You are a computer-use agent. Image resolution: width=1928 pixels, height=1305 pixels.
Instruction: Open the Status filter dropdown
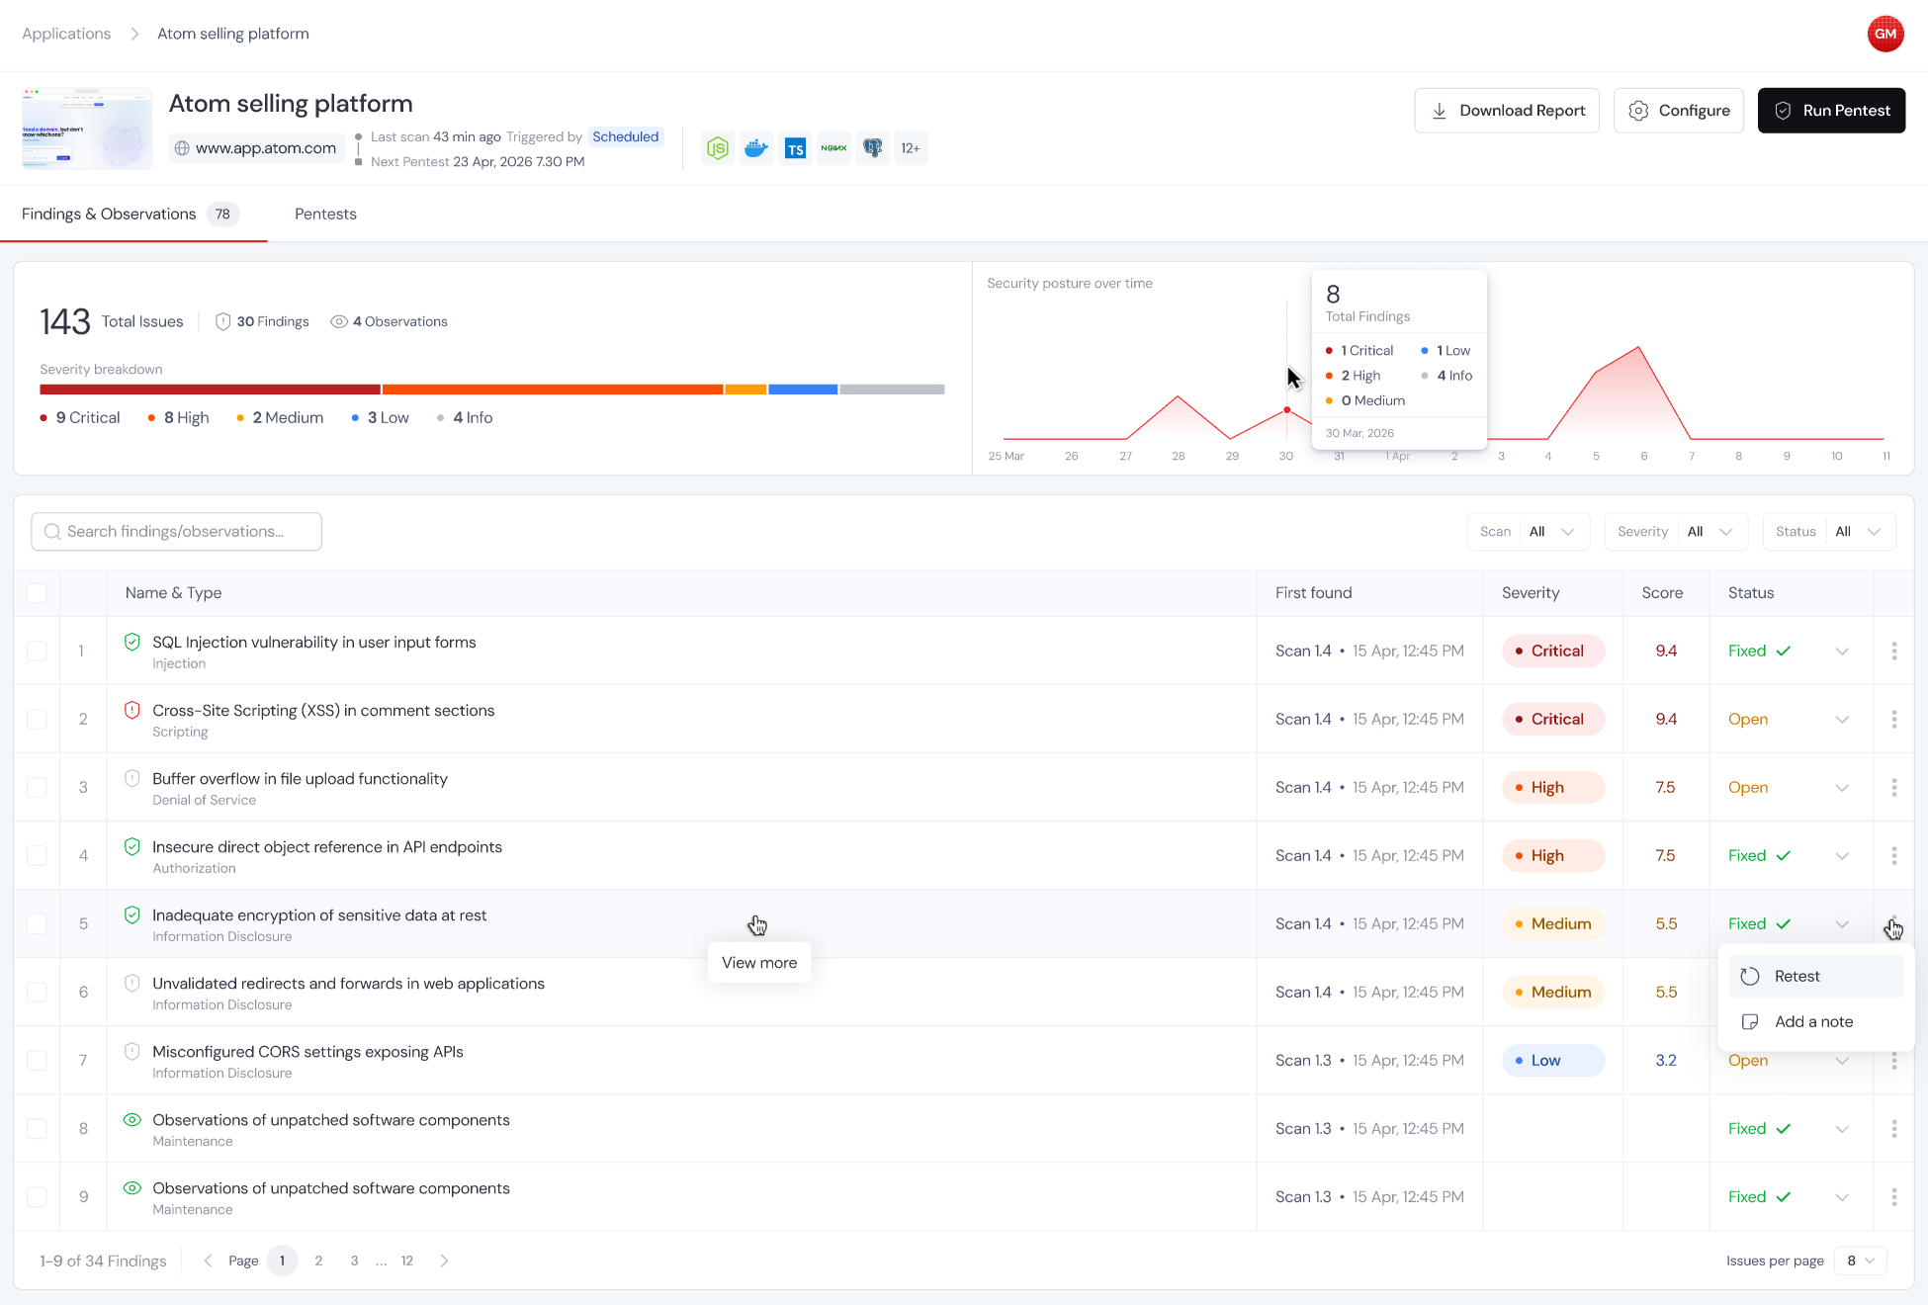pos(1828,531)
